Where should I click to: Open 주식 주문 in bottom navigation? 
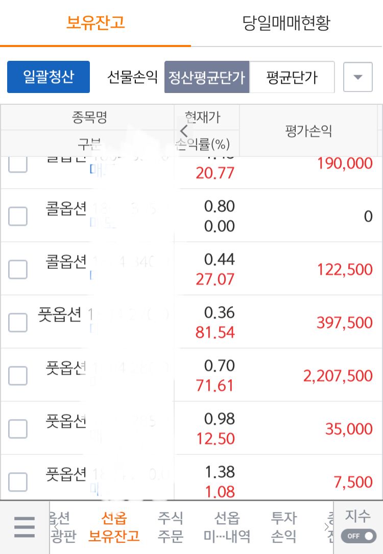[170, 527]
